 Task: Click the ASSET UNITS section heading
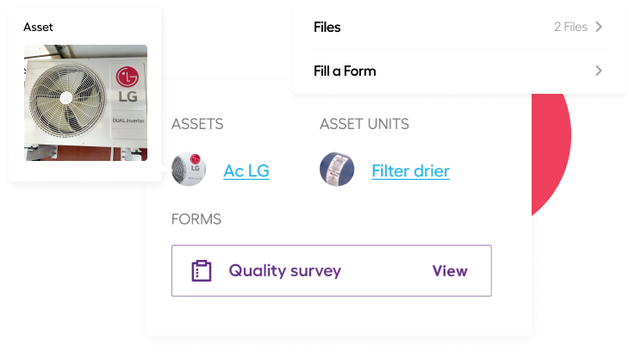[364, 124]
